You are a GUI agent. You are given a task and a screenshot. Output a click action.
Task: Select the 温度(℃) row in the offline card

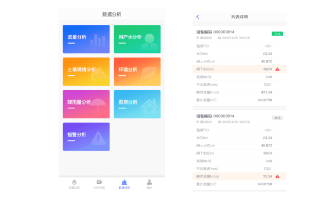240,130
